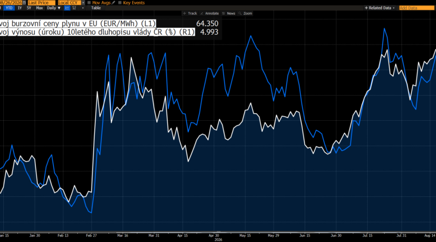
Task: Switch to the 5Y range tab
Action: point(29,8)
